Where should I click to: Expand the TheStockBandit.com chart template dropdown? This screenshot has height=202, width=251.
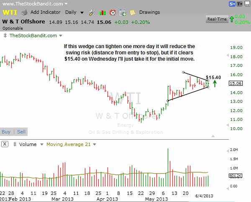(61, 36)
